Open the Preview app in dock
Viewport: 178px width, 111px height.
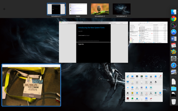click(x=174, y=72)
